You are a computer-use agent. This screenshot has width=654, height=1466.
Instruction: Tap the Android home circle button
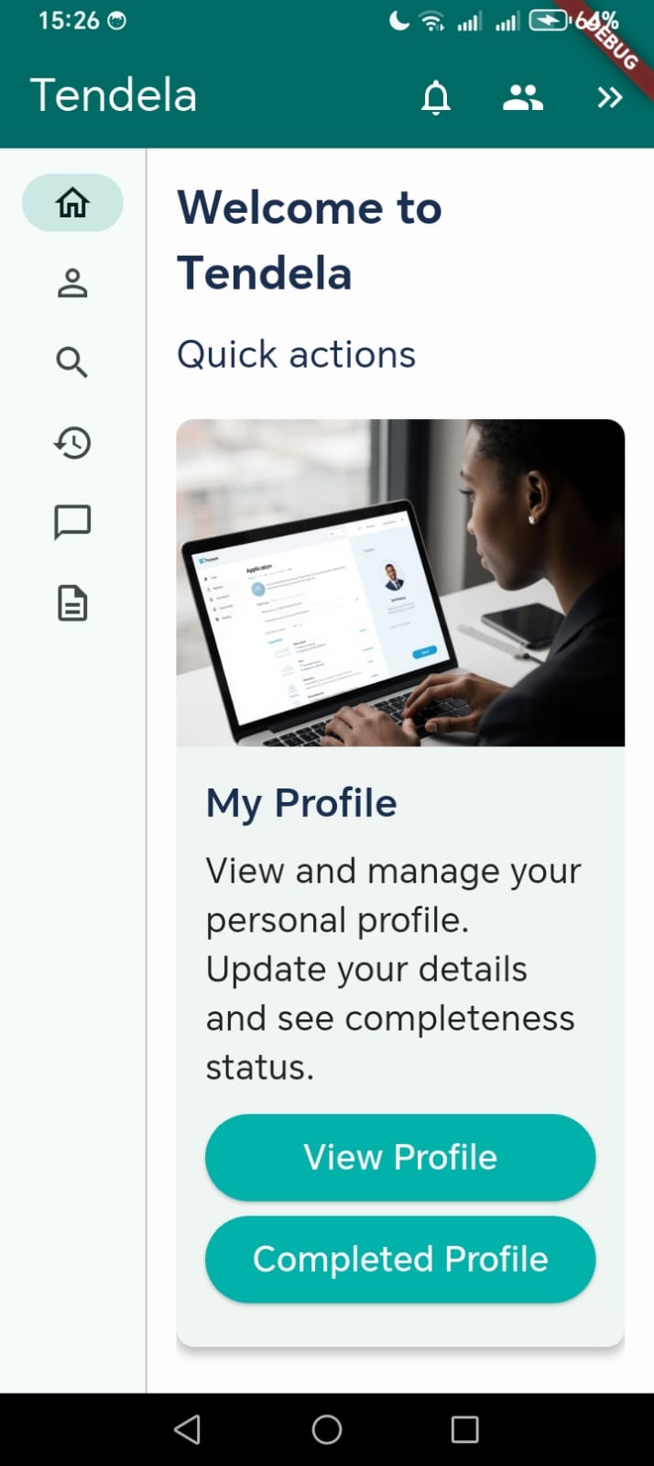click(x=327, y=1429)
